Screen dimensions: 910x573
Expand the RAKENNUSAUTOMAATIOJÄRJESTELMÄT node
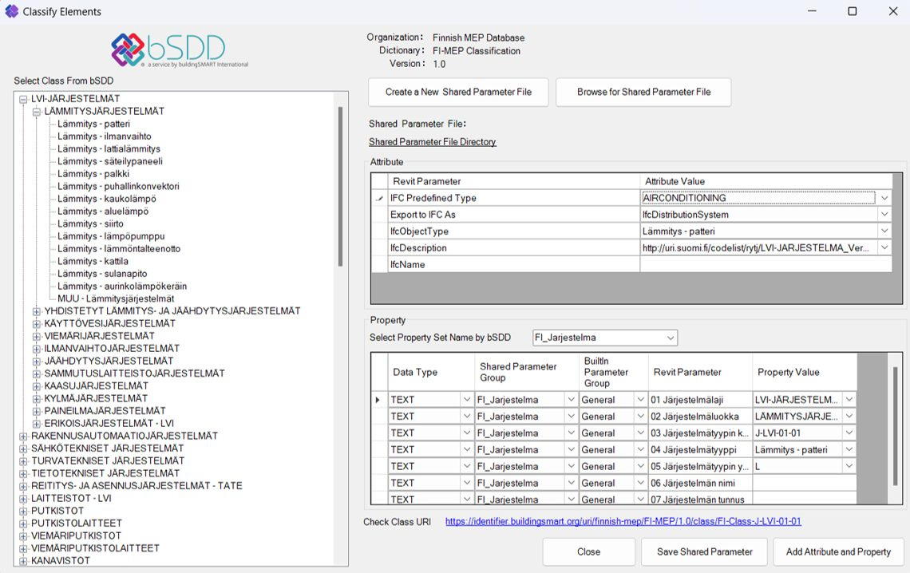point(23,436)
